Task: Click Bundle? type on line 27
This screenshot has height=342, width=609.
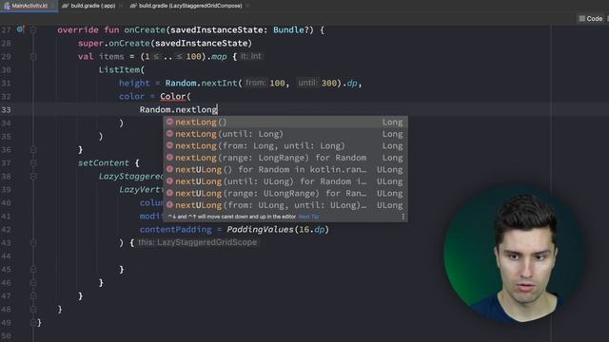Action: click(291, 29)
